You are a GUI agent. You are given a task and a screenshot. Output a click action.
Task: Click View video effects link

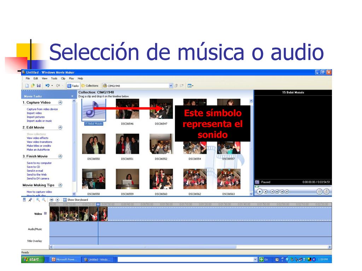coord(37,138)
